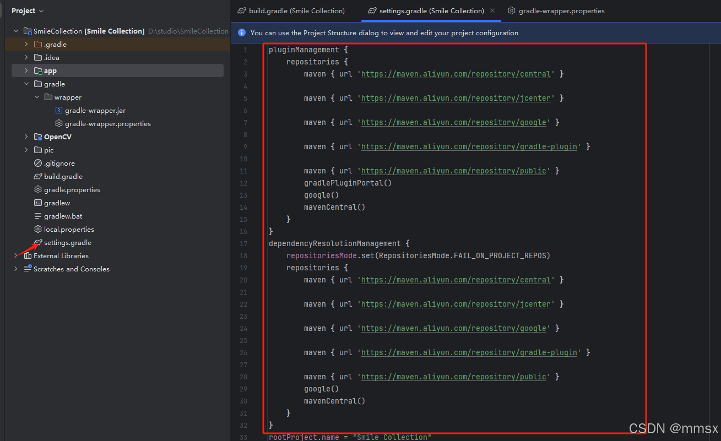
Task: Click the gradlew.bat file icon
Action: click(37, 216)
